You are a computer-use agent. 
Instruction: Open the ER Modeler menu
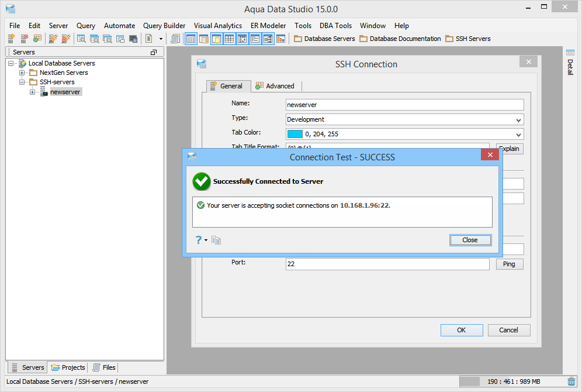pyautogui.click(x=268, y=26)
